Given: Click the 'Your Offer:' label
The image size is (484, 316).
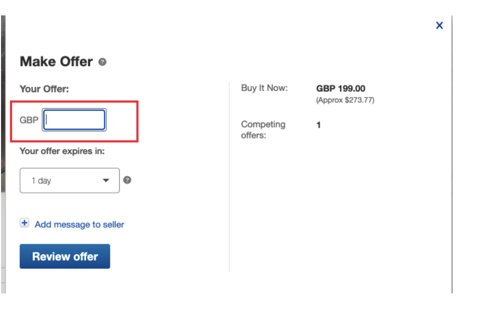Looking at the screenshot, I should click(x=44, y=89).
